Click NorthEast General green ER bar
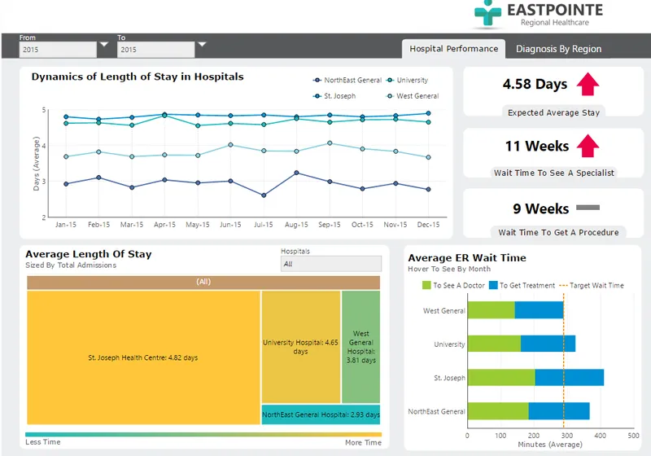Viewport: 651px width, 456px height. pyautogui.click(x=498, y=410)
